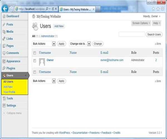167x139 pixels.
Task: Tick the select-all checkbox in table header
Action: (35, 53)
